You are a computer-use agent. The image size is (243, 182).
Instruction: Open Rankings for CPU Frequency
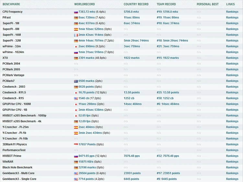pyautogui.click(x=232, y=12)
